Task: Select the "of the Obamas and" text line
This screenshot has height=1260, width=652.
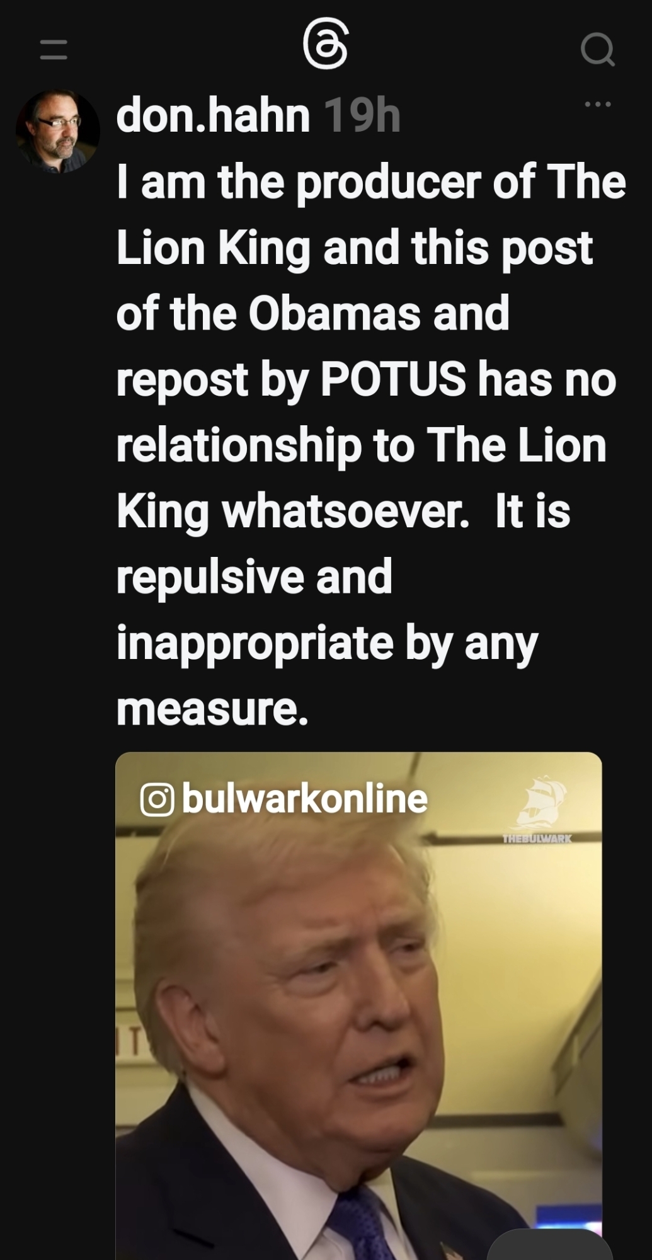Action: (312, 314)
